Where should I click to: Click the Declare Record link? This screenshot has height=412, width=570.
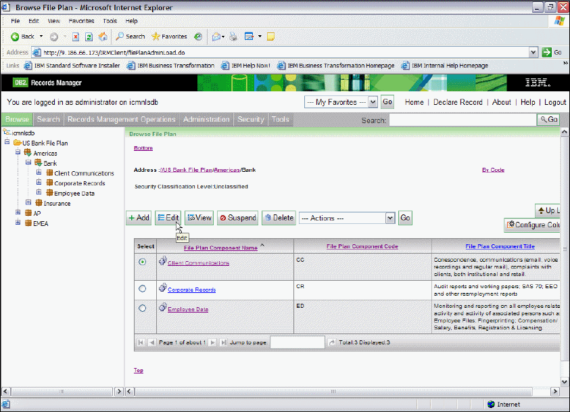pyautogui.click(x=458, y=102)
